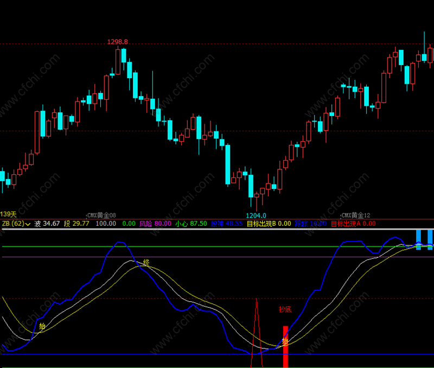Screen dimensions: 434x368
Task: Click the CMX黄金12 contract marker
Action: pos(355,215)
